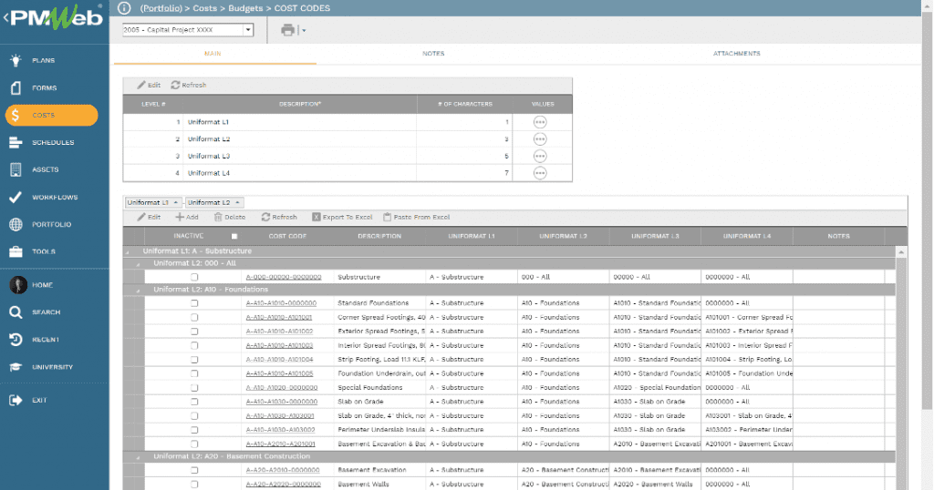Viewport: 934px width, 490px height.
Task: Open cost code A-000-00000-0000000 link
Action: click(284, 277)
